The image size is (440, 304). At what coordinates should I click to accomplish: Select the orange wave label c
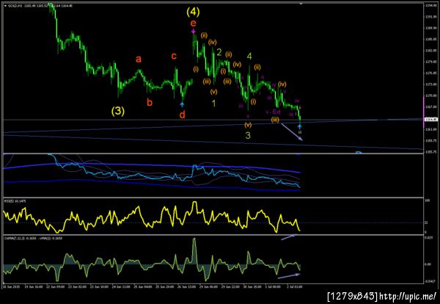pyautogui.click(x=174, y=56)
